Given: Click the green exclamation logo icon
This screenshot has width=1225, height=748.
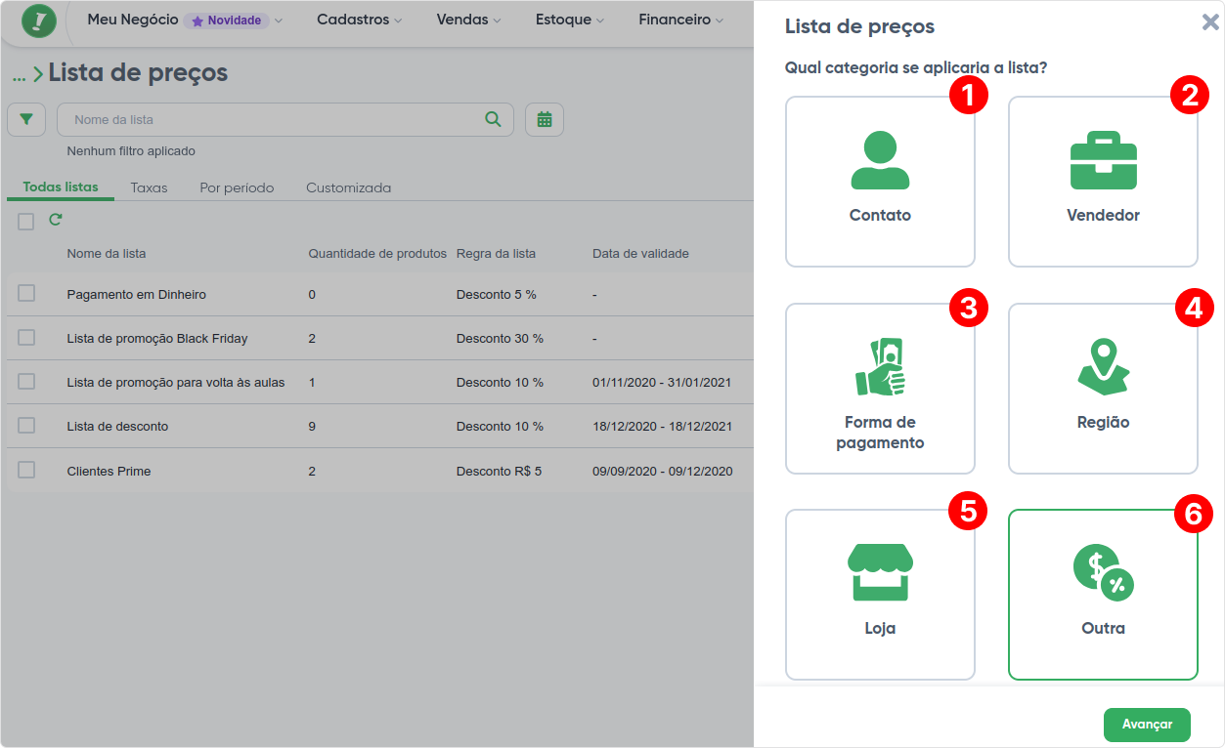Looking at the screenshot, I should (39, 21).
